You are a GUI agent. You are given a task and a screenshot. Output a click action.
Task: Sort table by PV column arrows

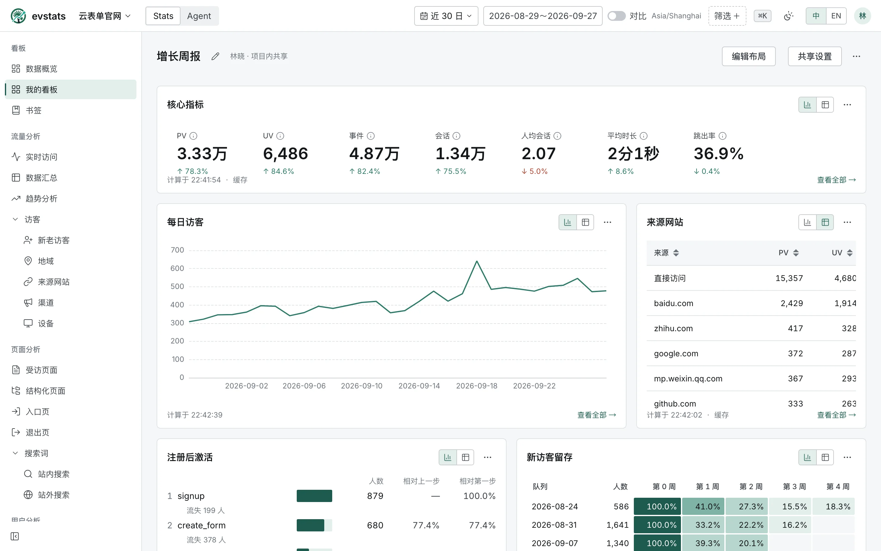tap(796, 253)
